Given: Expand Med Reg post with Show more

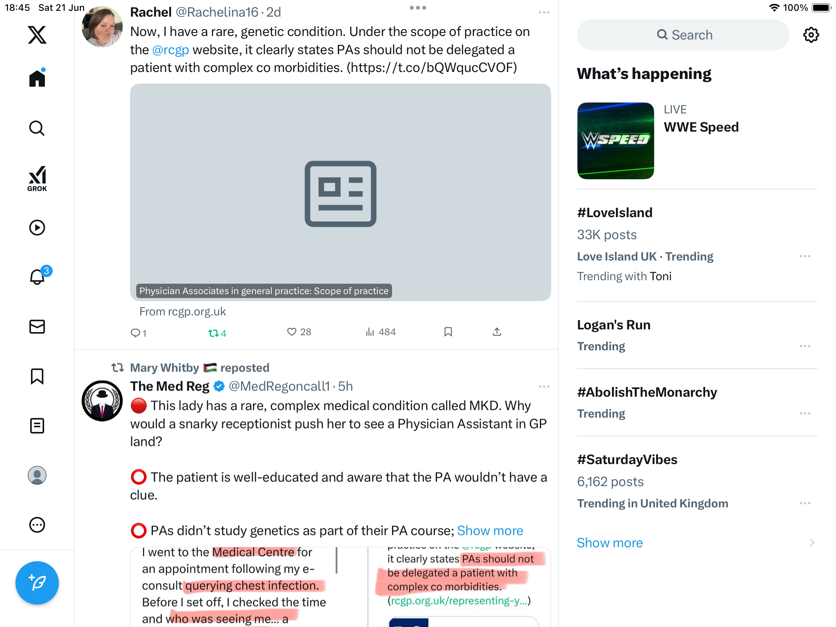Looking at the screenshot, I should click(490, 531).
